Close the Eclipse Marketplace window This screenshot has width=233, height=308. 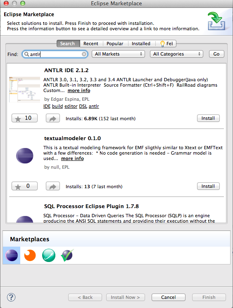point(6,3)
